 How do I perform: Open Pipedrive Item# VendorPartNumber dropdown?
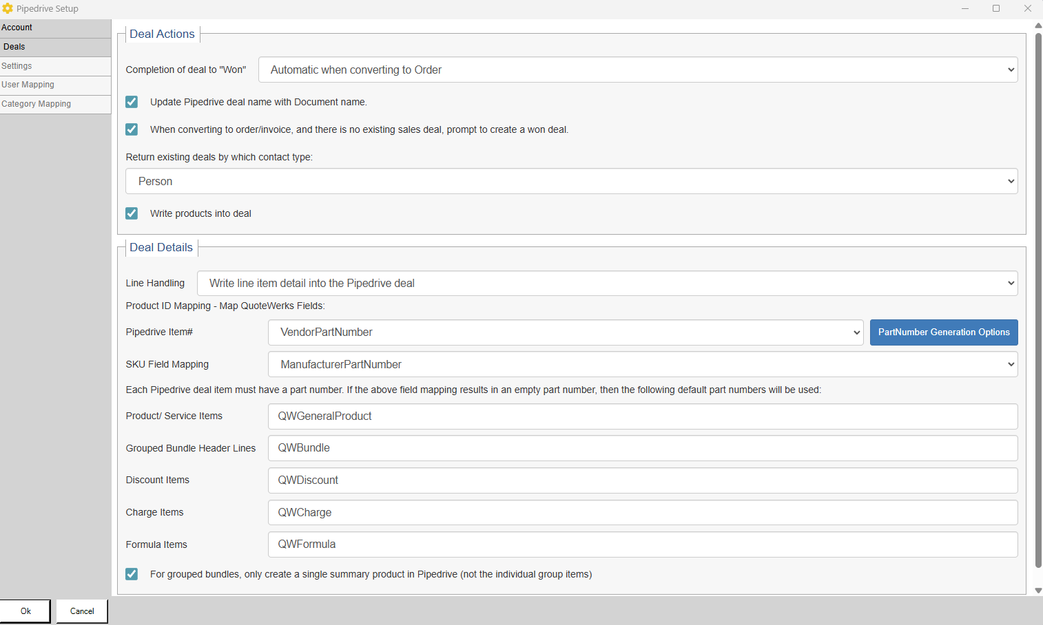565,332
